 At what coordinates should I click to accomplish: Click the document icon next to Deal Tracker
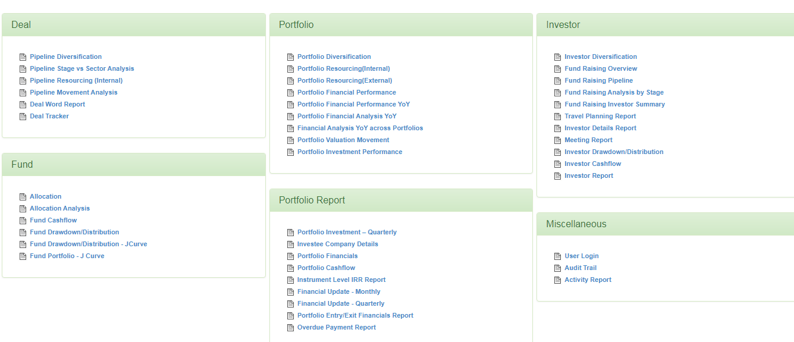pos(23,117)
